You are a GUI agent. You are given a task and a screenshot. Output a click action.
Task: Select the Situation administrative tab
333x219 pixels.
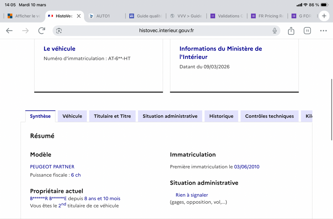[x=170, y=116]
